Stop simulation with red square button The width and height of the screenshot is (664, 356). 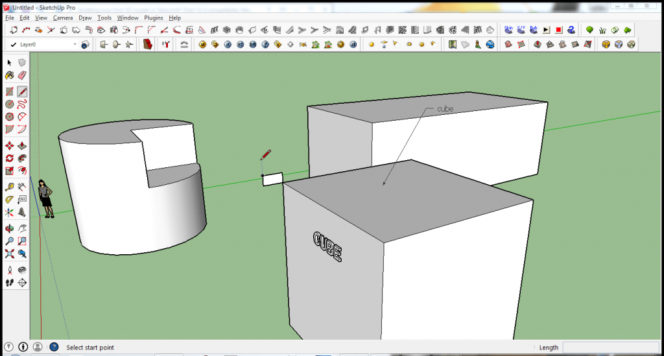tap(558, 30)
